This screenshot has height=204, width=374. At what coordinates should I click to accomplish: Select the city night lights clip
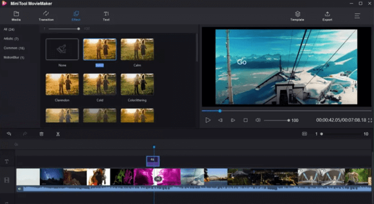tap(274, 177)
